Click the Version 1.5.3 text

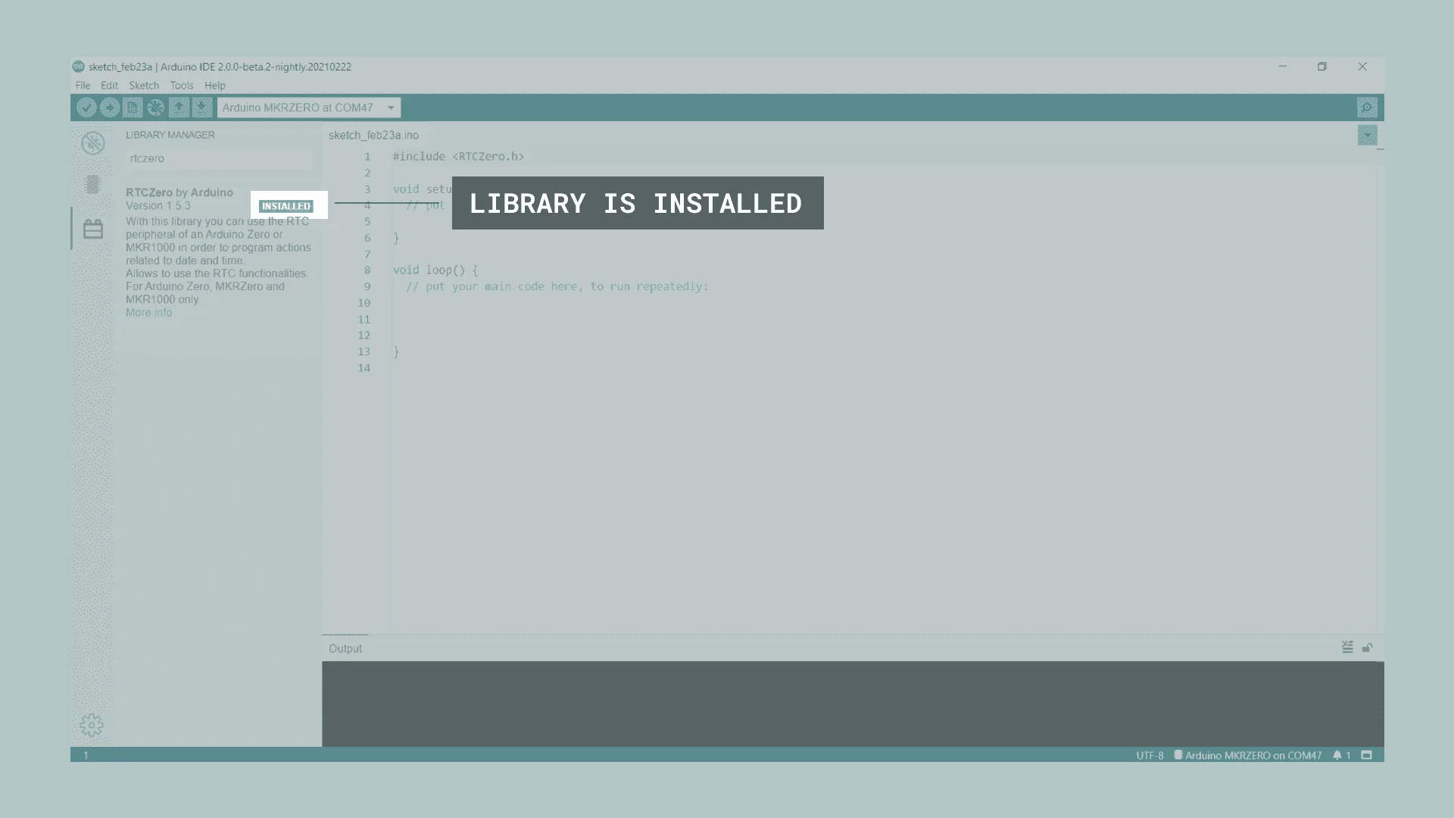pos(158,205)
